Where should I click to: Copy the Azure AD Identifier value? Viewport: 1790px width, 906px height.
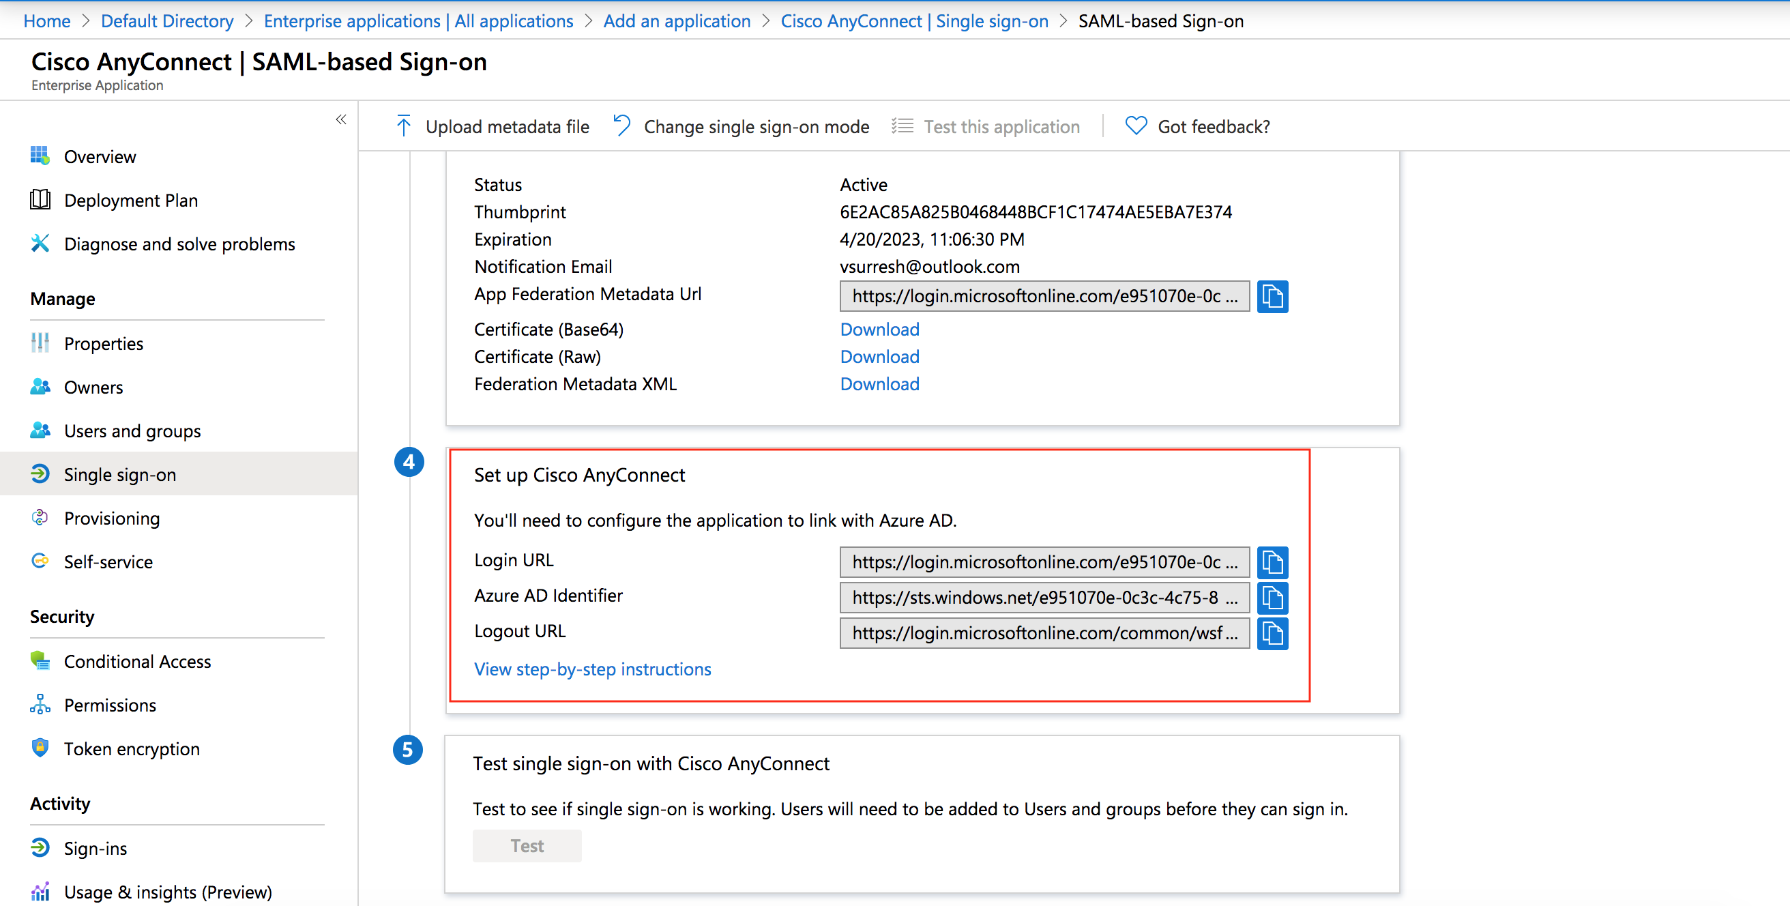pyautogui.click(x=1272, y=598)
